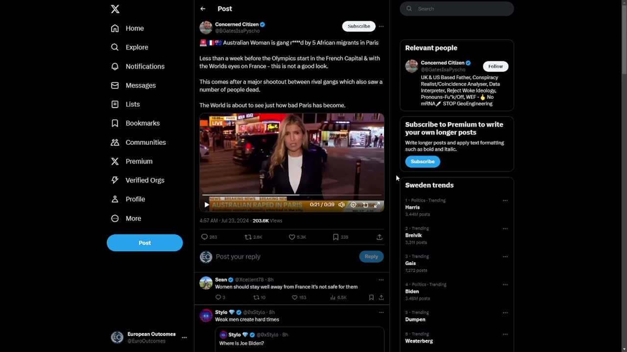Click the repost icon with 2.6K
Screen dimensions: 627x352
(248, 237)
